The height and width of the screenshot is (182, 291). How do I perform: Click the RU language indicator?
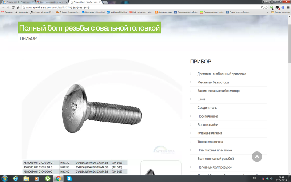click(254, 178)
